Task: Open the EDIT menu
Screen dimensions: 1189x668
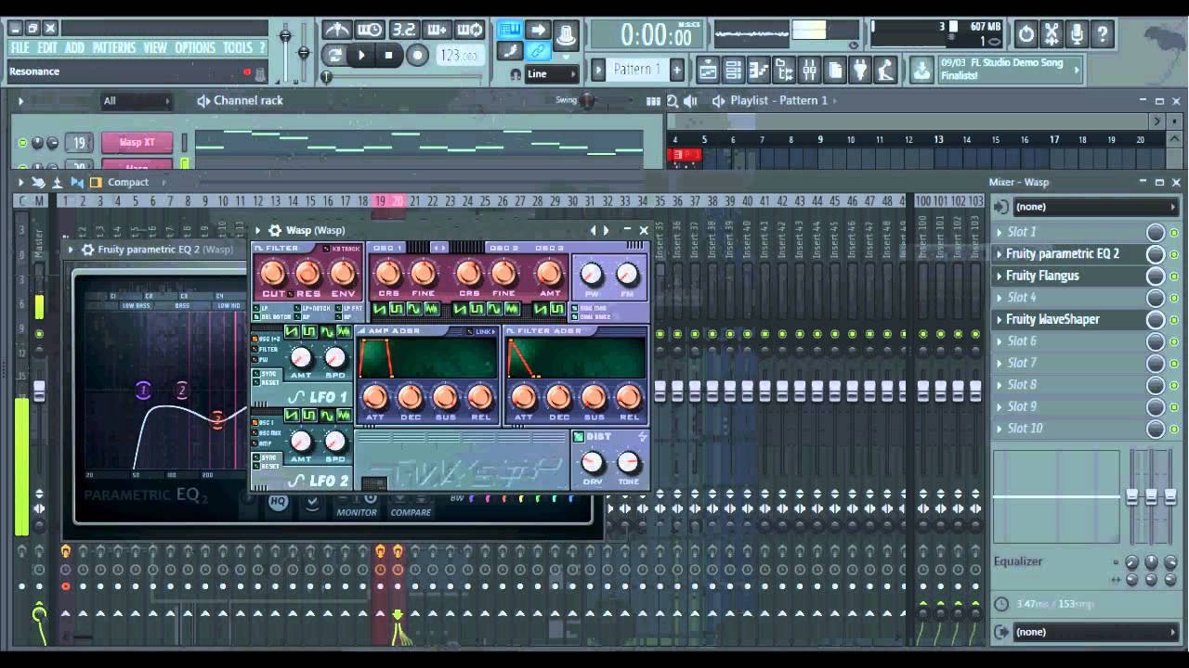Action: point(47,48)
